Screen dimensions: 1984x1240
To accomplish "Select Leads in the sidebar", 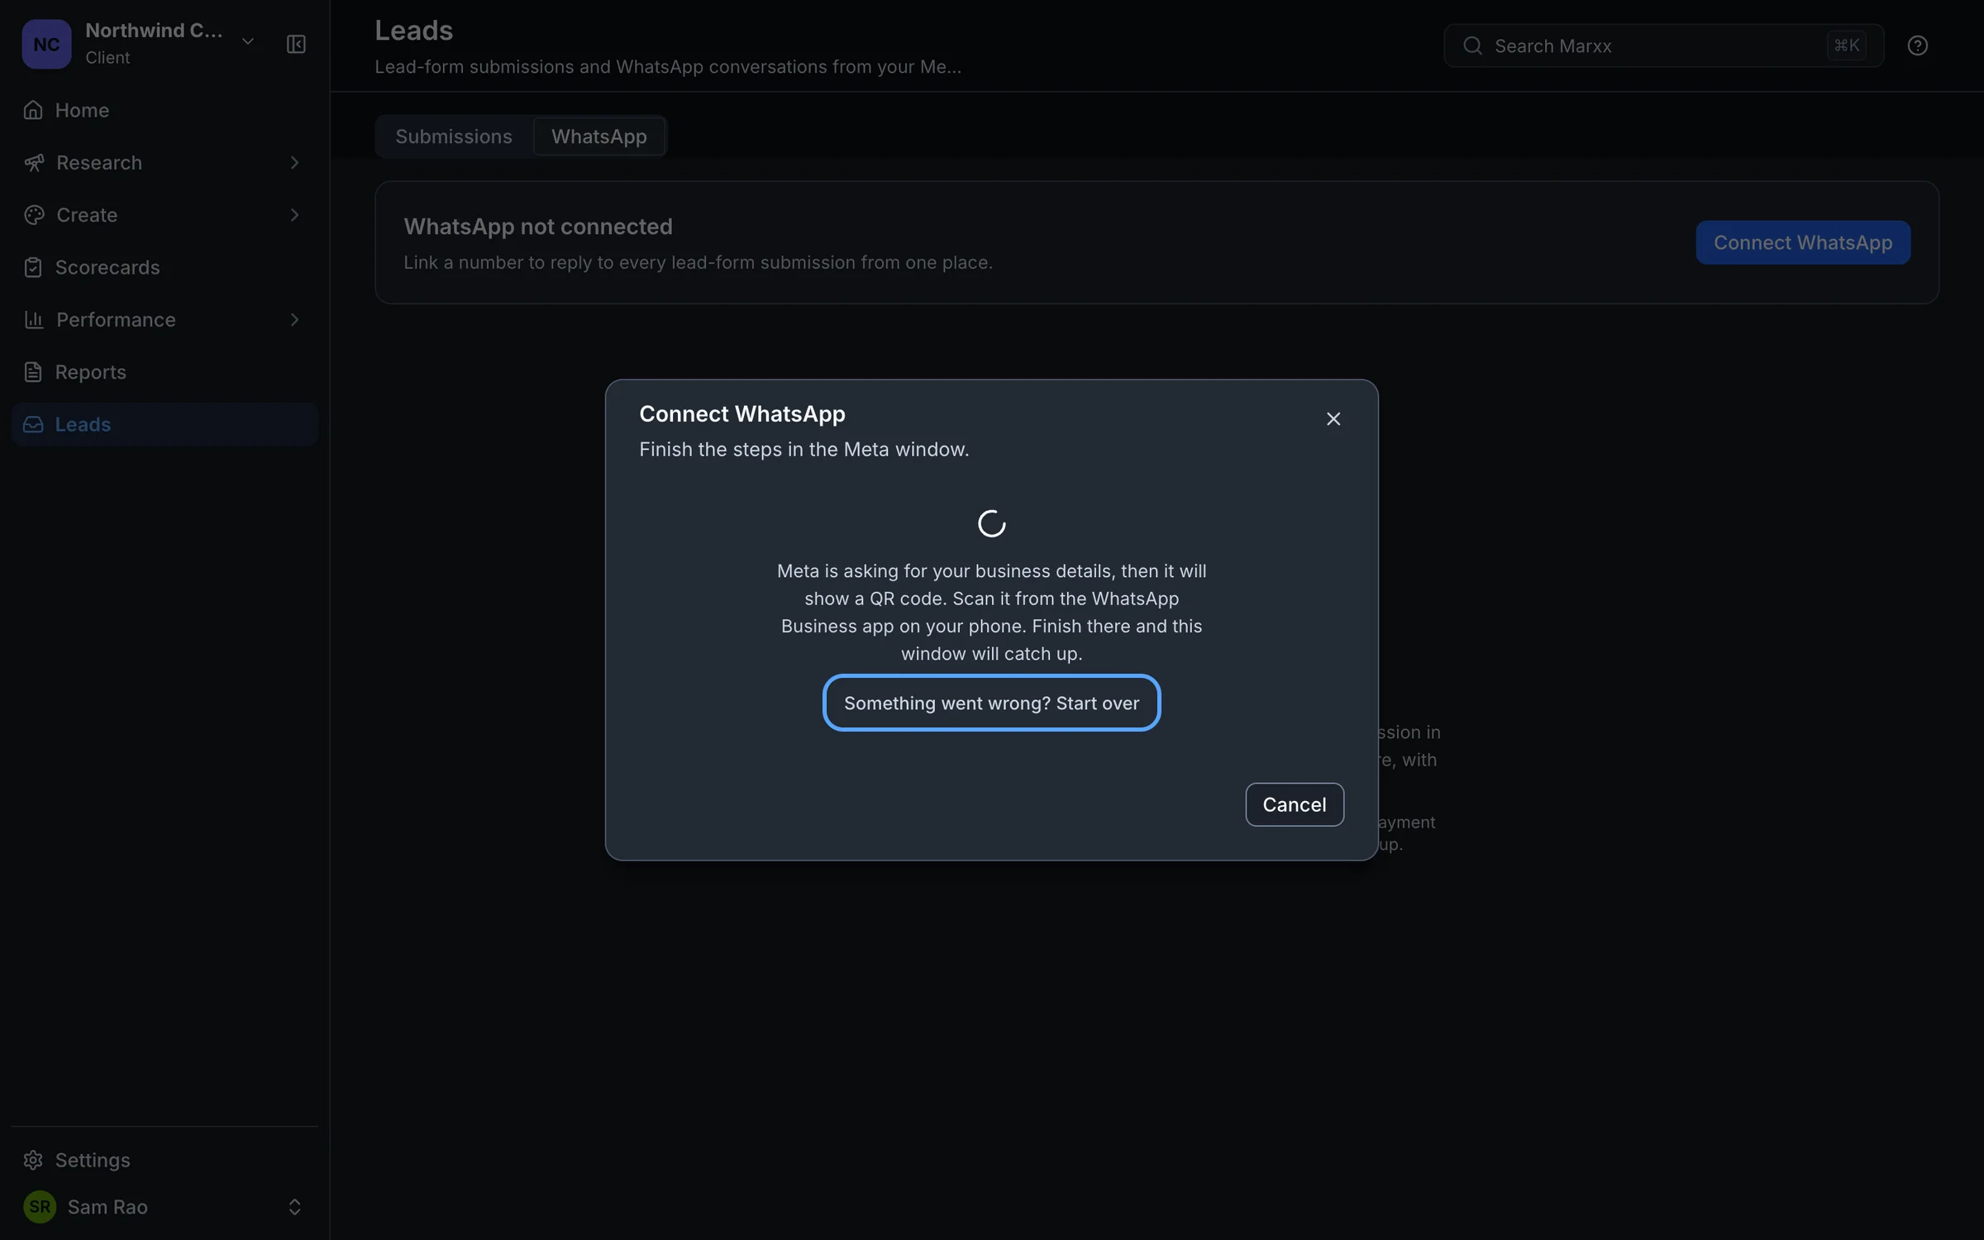I will tap(165, 424).
